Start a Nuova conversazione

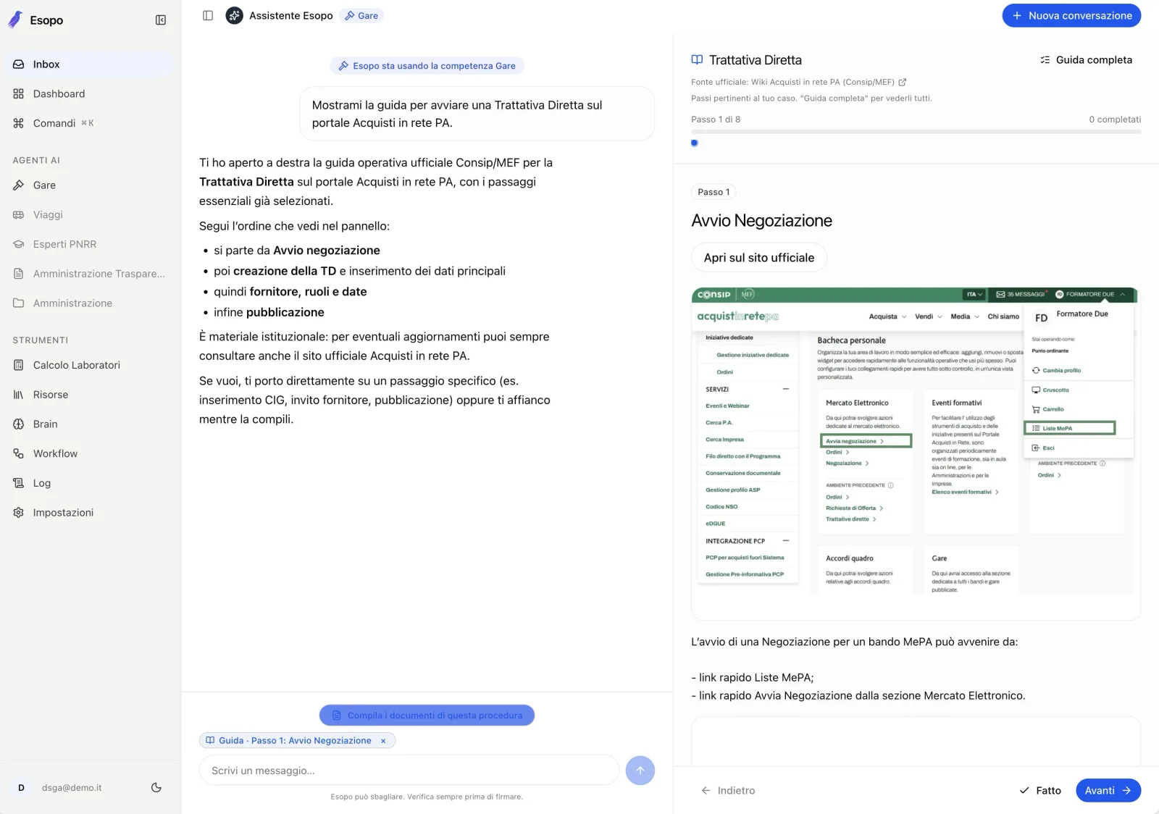[x=1071, y=16]
